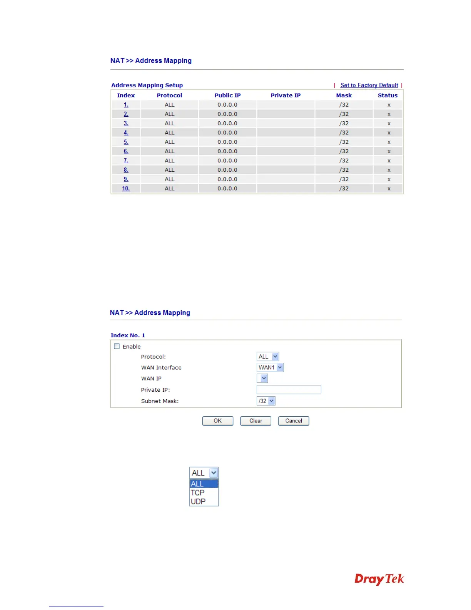Image resolution: width=471 pixels, height=610 pixels.
Task: Click the Status x in row 10
Action: coord(389,189)
